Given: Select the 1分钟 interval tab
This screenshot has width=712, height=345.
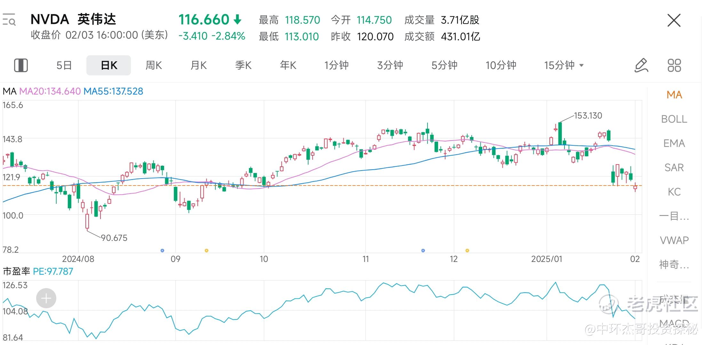Looking at the screenshot, I should pos(336,65).
